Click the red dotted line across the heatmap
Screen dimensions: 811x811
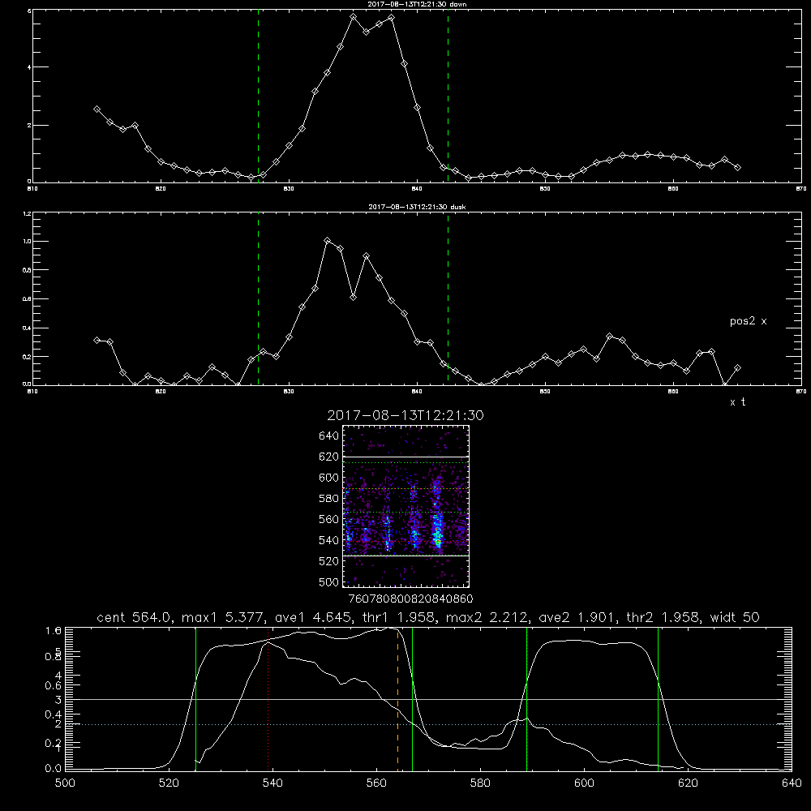[406, 542]
